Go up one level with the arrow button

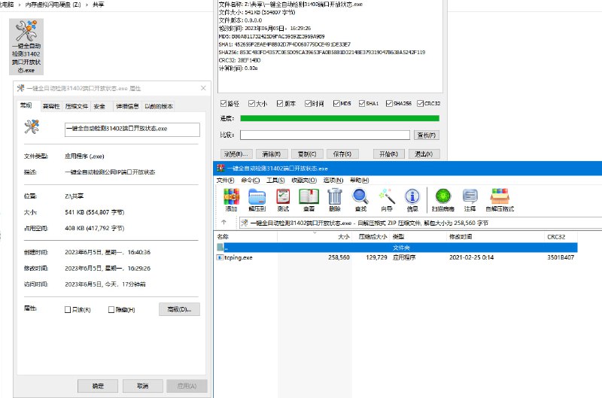pos(223,223)
